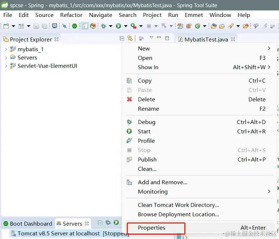Open the Monitoring submenu
Viewport: 279px width, 239px height.
click(x=199, y=191)
